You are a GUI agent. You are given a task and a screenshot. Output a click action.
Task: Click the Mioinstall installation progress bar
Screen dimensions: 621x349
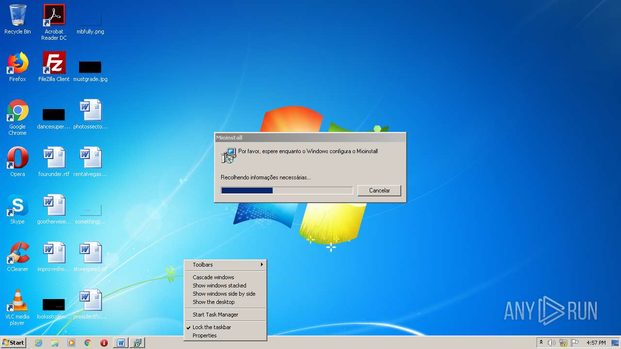click(287, 190)
